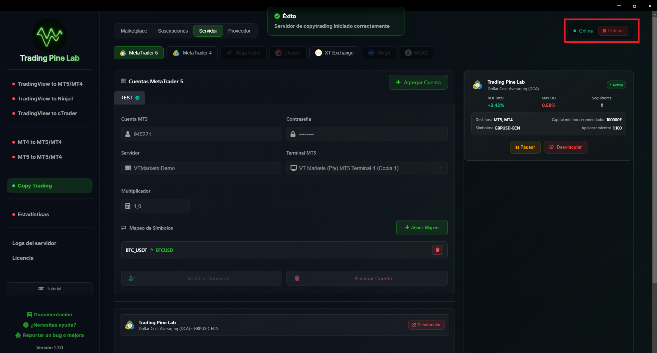Delete the BTC_USDT symbol mapping
Image resolution: width=657 pixels, height=353 pixels.
437,250
